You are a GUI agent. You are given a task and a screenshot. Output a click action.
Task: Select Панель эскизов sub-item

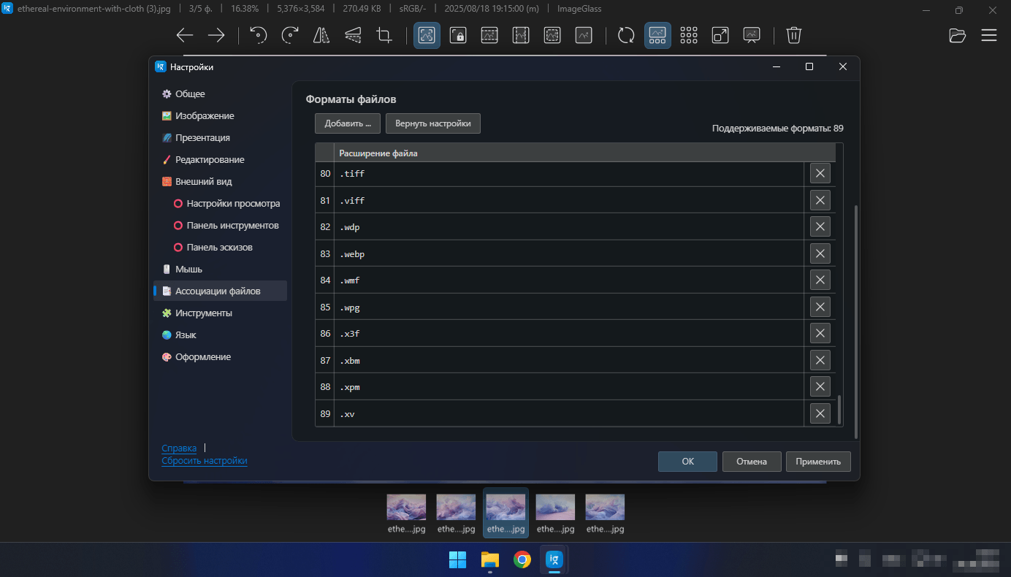click(x=226, y=248)
